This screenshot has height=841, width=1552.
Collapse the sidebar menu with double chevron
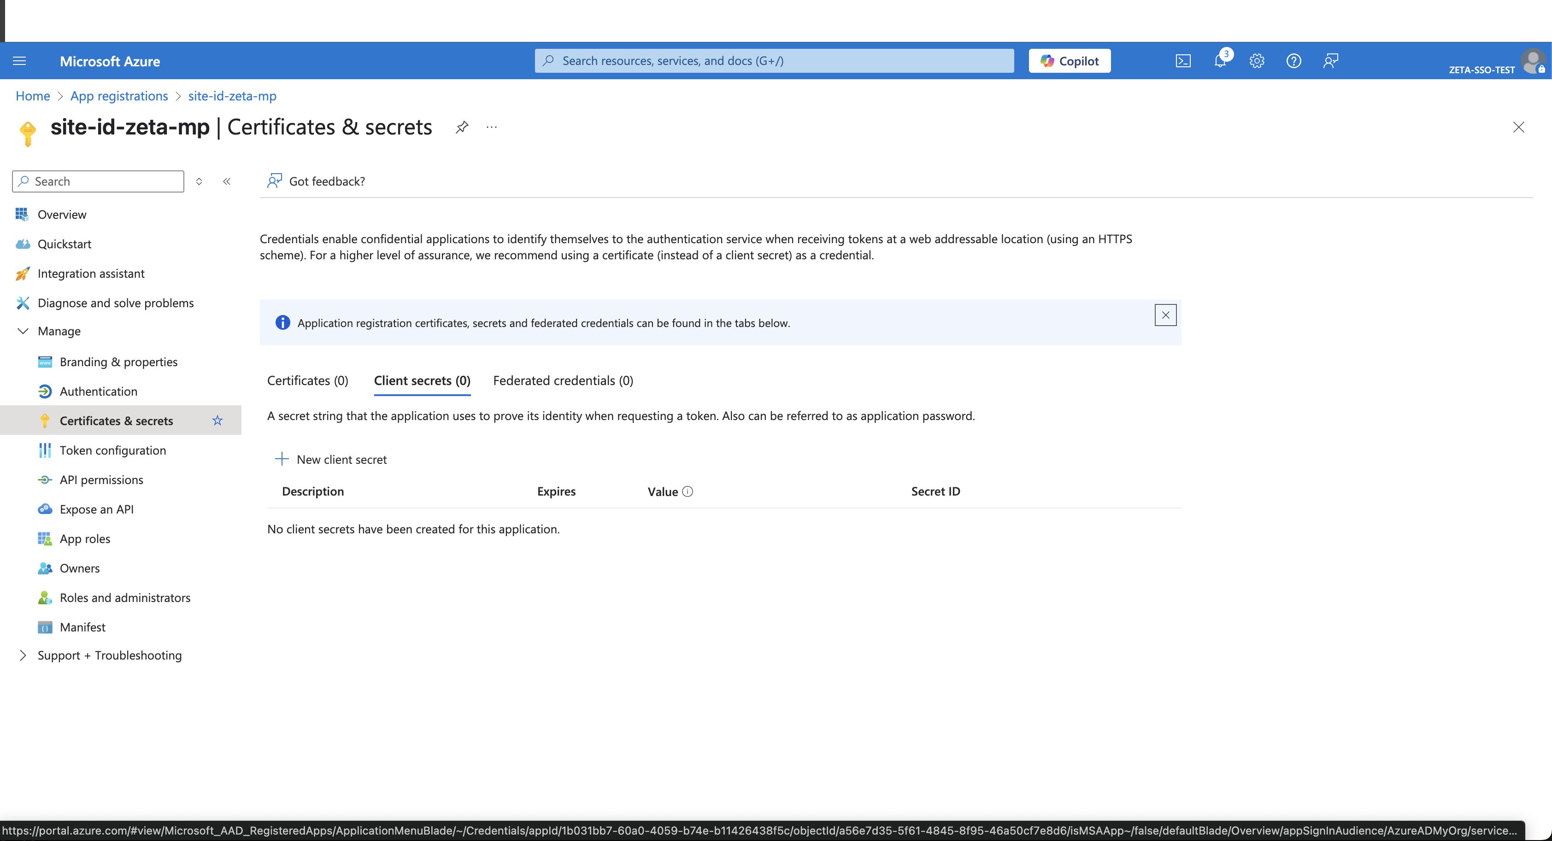point(227,181)
